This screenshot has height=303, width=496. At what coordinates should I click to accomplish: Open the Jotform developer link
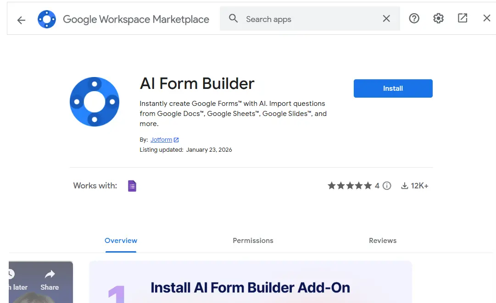tap(161, 140)
